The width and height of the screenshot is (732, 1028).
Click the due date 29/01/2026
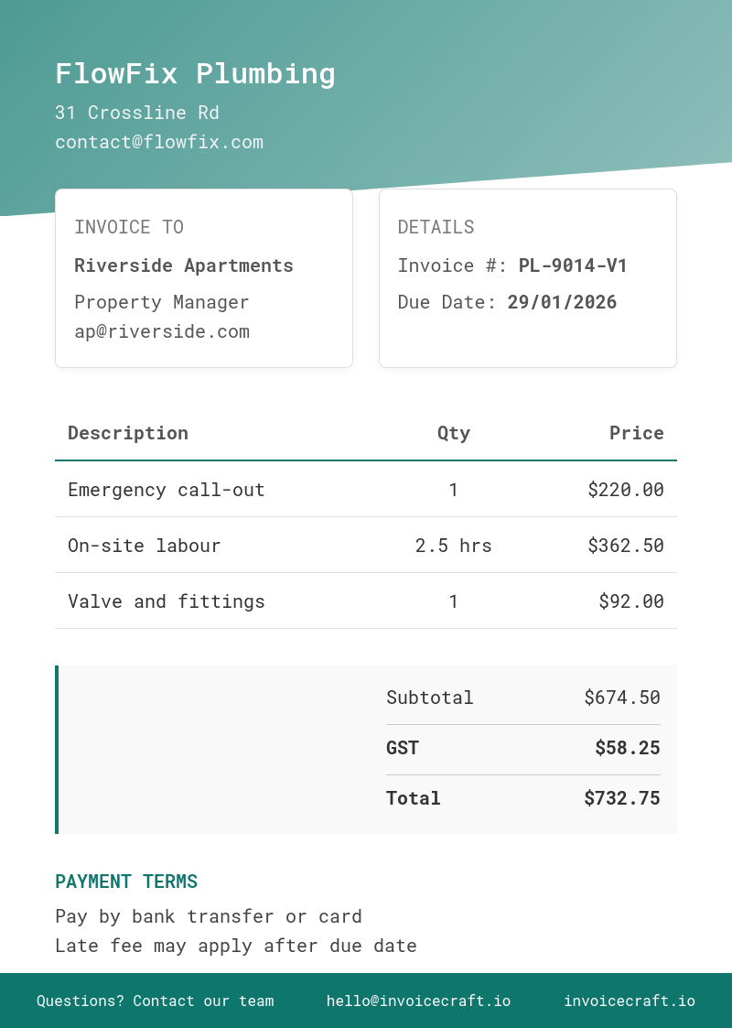[563, 302]
